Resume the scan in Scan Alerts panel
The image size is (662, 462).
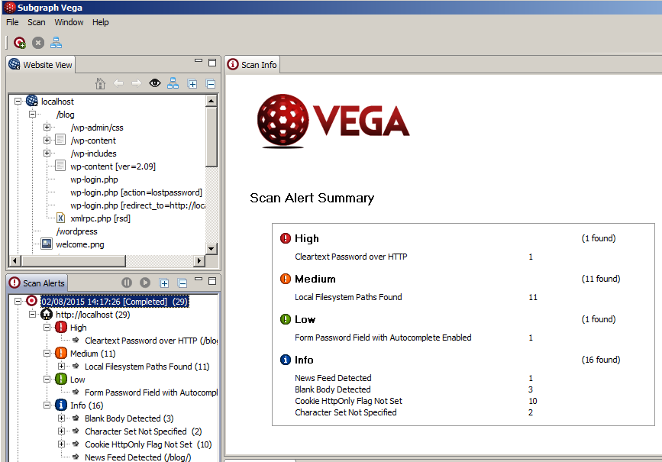(x=145, y=283)
